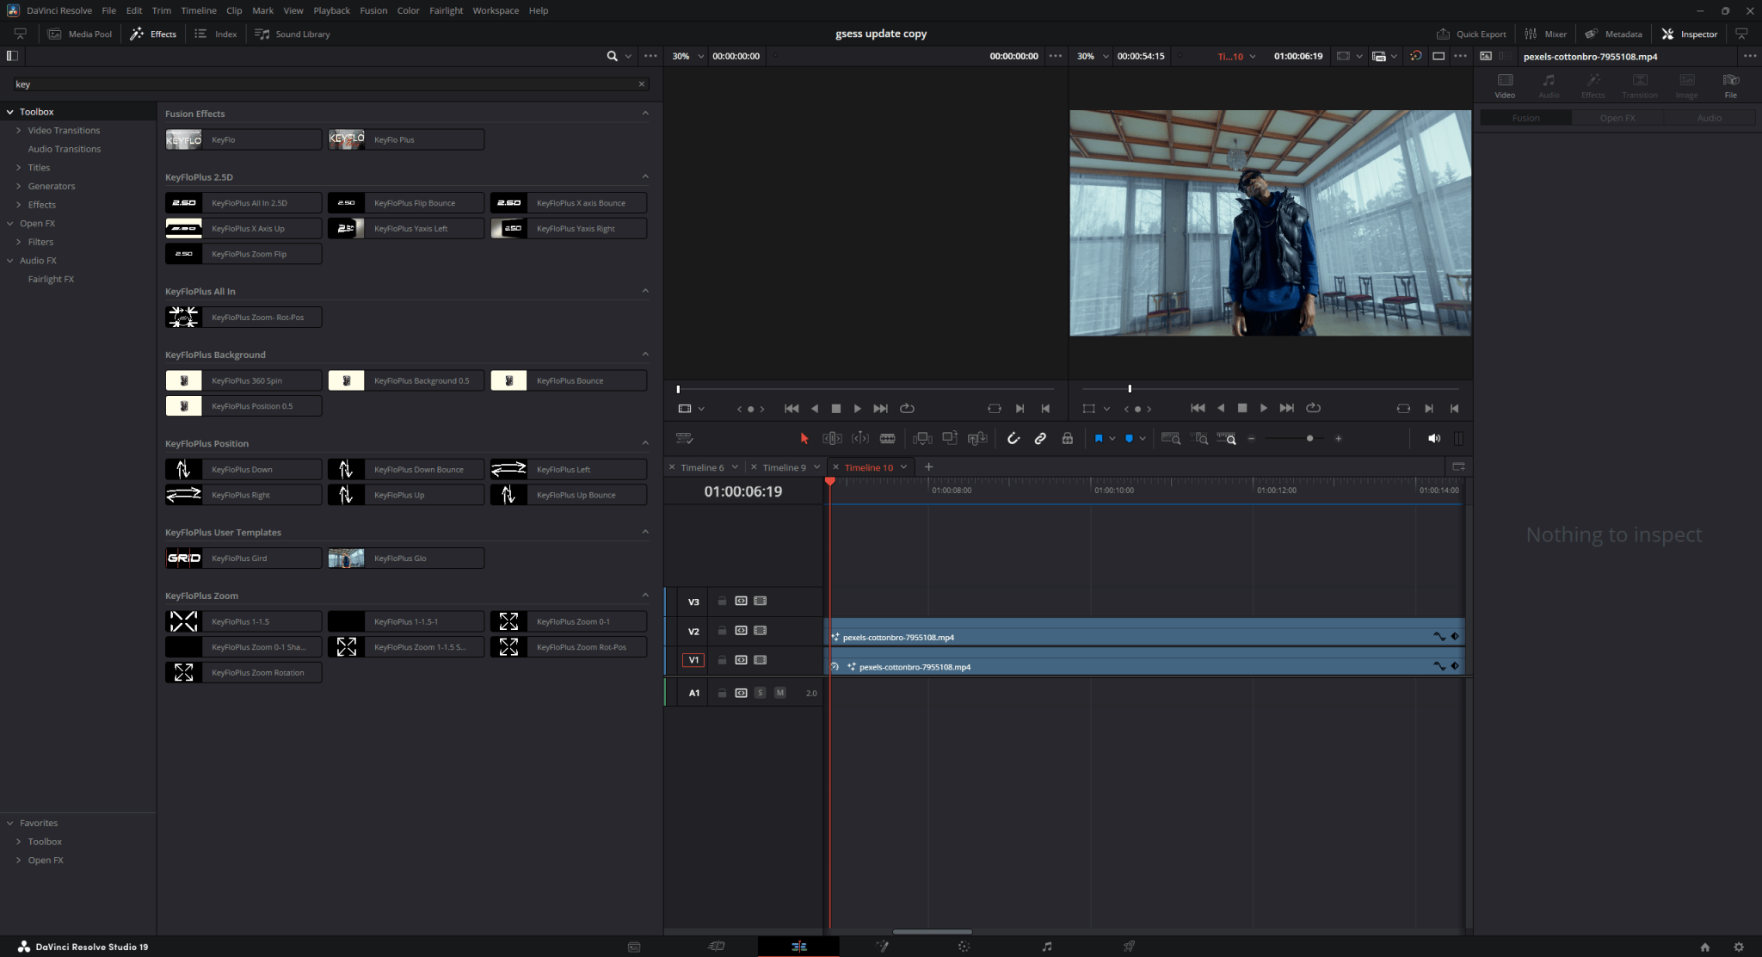Go to the Fairlight audio page
This screenshot has height=957, width=1762.
tap(1045, 946)
